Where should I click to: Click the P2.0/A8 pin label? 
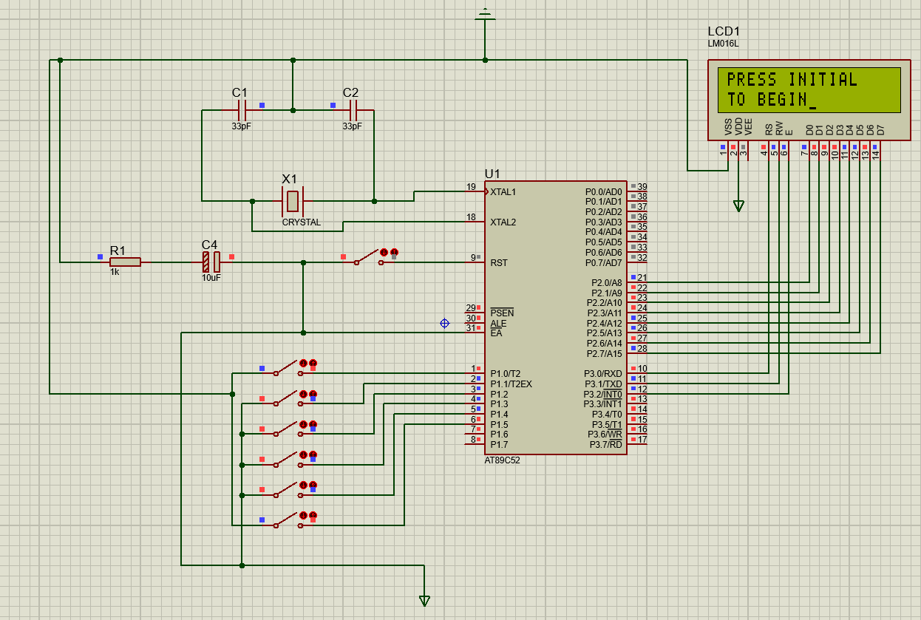tap(607, 283)
